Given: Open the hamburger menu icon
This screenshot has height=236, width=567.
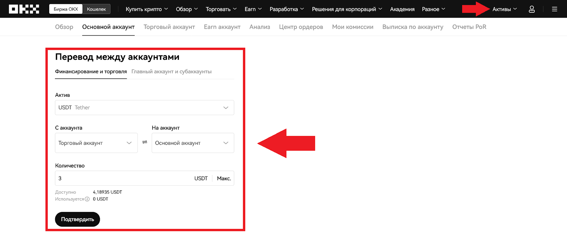Looking at the screenshot, I should click(555, 9).
